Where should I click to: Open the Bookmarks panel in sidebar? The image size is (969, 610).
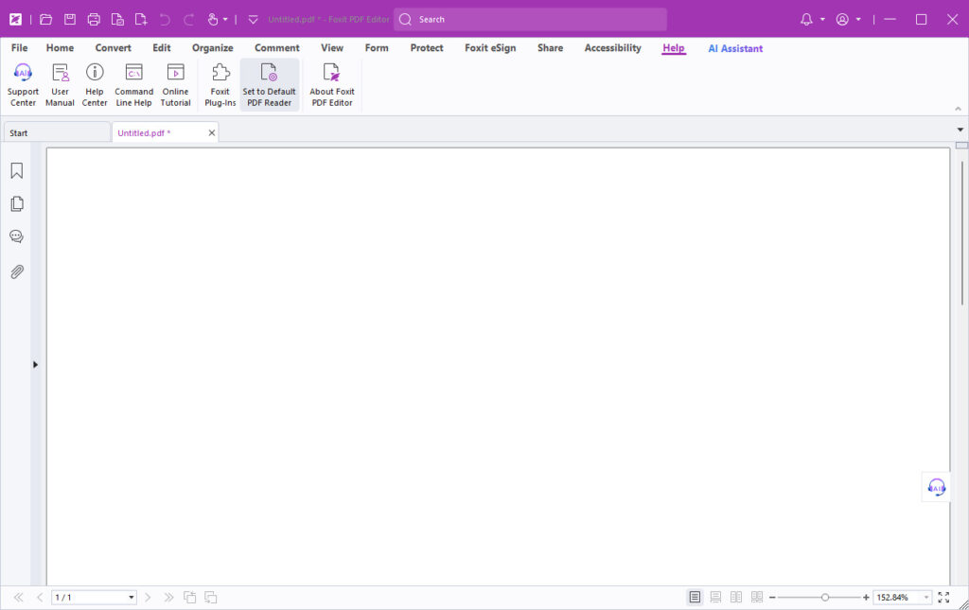pyautogui.click(x=17, y=170)
